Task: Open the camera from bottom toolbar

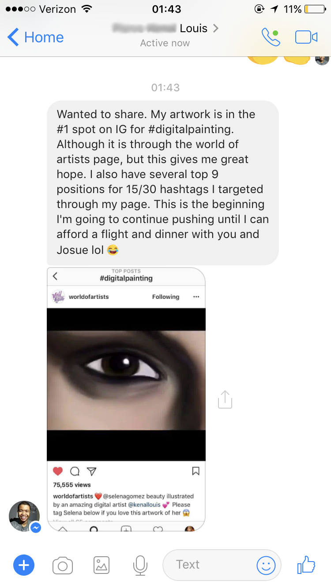Action: (x=63, y=566)
